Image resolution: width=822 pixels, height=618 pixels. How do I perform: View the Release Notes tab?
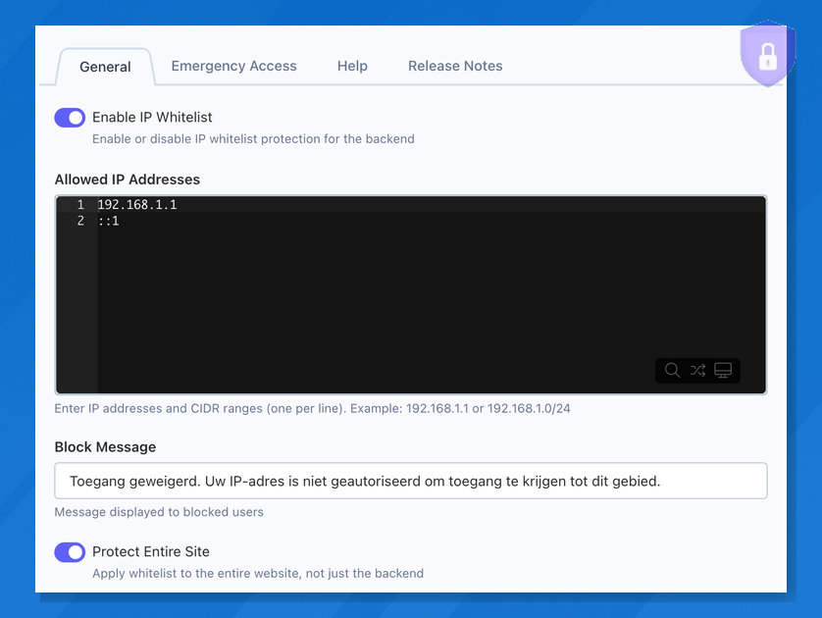pos(455,66)
